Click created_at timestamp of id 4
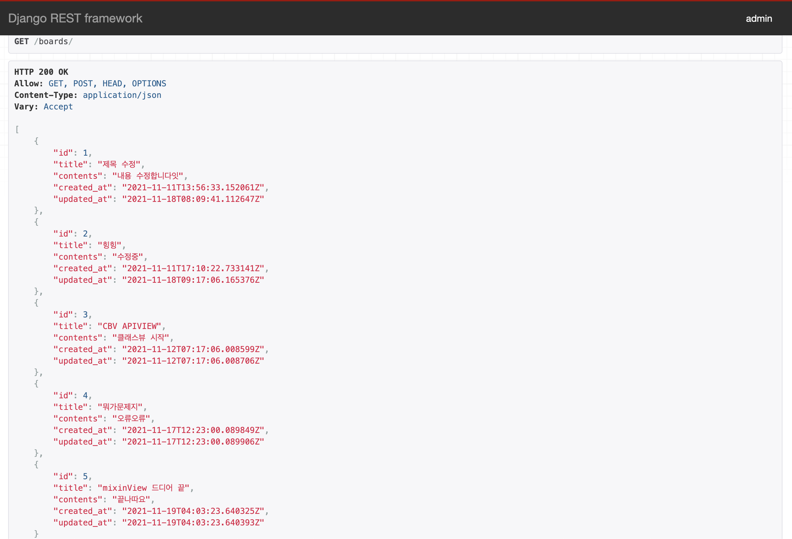 click(x=193, y=430)
